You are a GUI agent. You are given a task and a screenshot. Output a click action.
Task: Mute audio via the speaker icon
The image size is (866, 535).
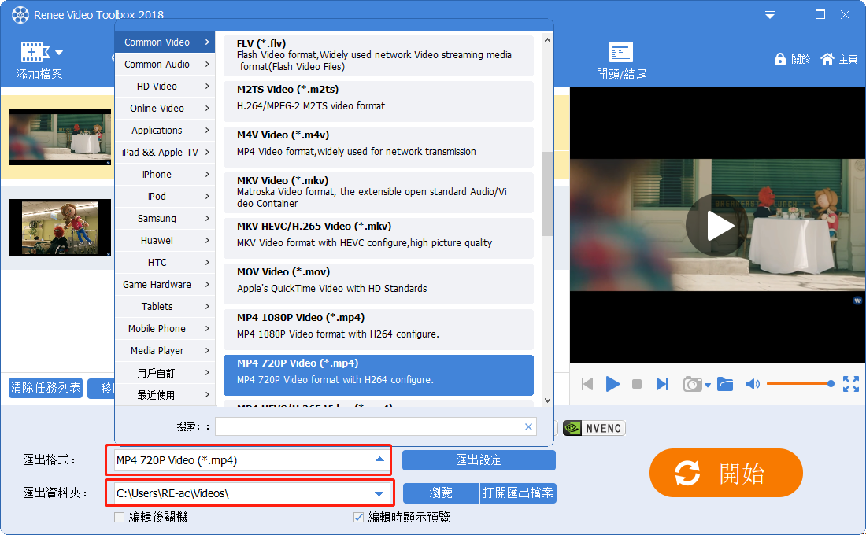tap(753, 384)
